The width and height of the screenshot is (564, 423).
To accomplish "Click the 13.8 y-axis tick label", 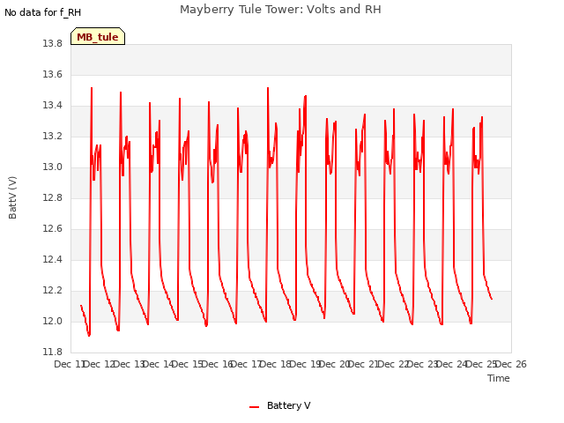I will click(x=53, y=43).
